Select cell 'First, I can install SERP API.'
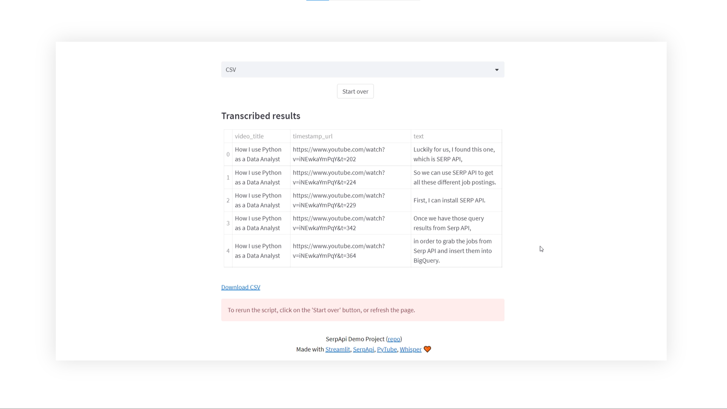Viewport: 727px width, 409px height. click(x=456, y=200)
